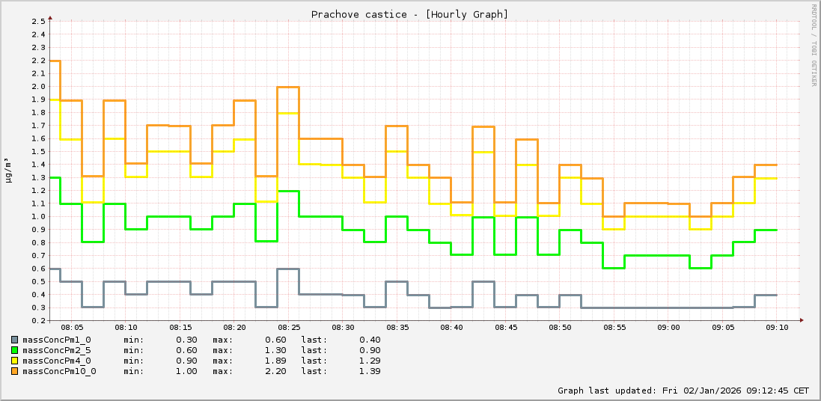The width and height of the screenshot is (821, 401).
Task: Select the massConcPm4_0 legend label
Action: click(56, 361)
